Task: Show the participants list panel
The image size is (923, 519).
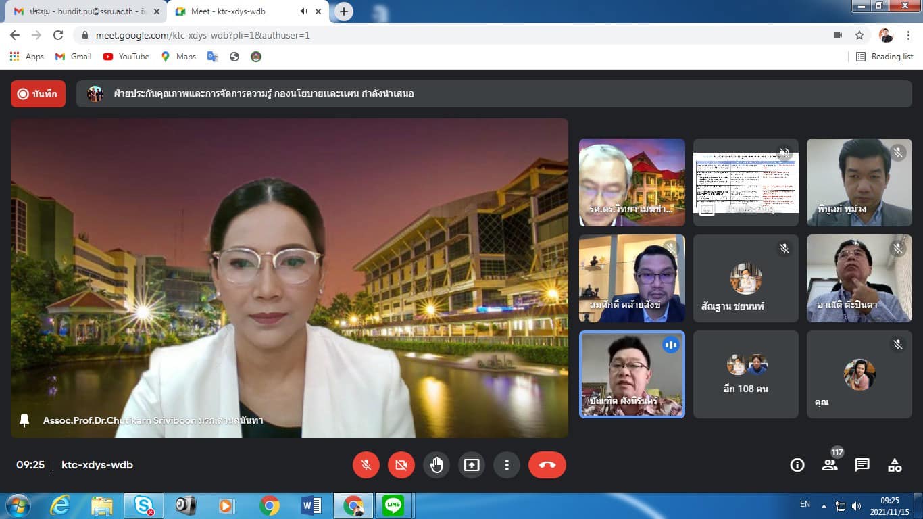Action: coord(830,465)
